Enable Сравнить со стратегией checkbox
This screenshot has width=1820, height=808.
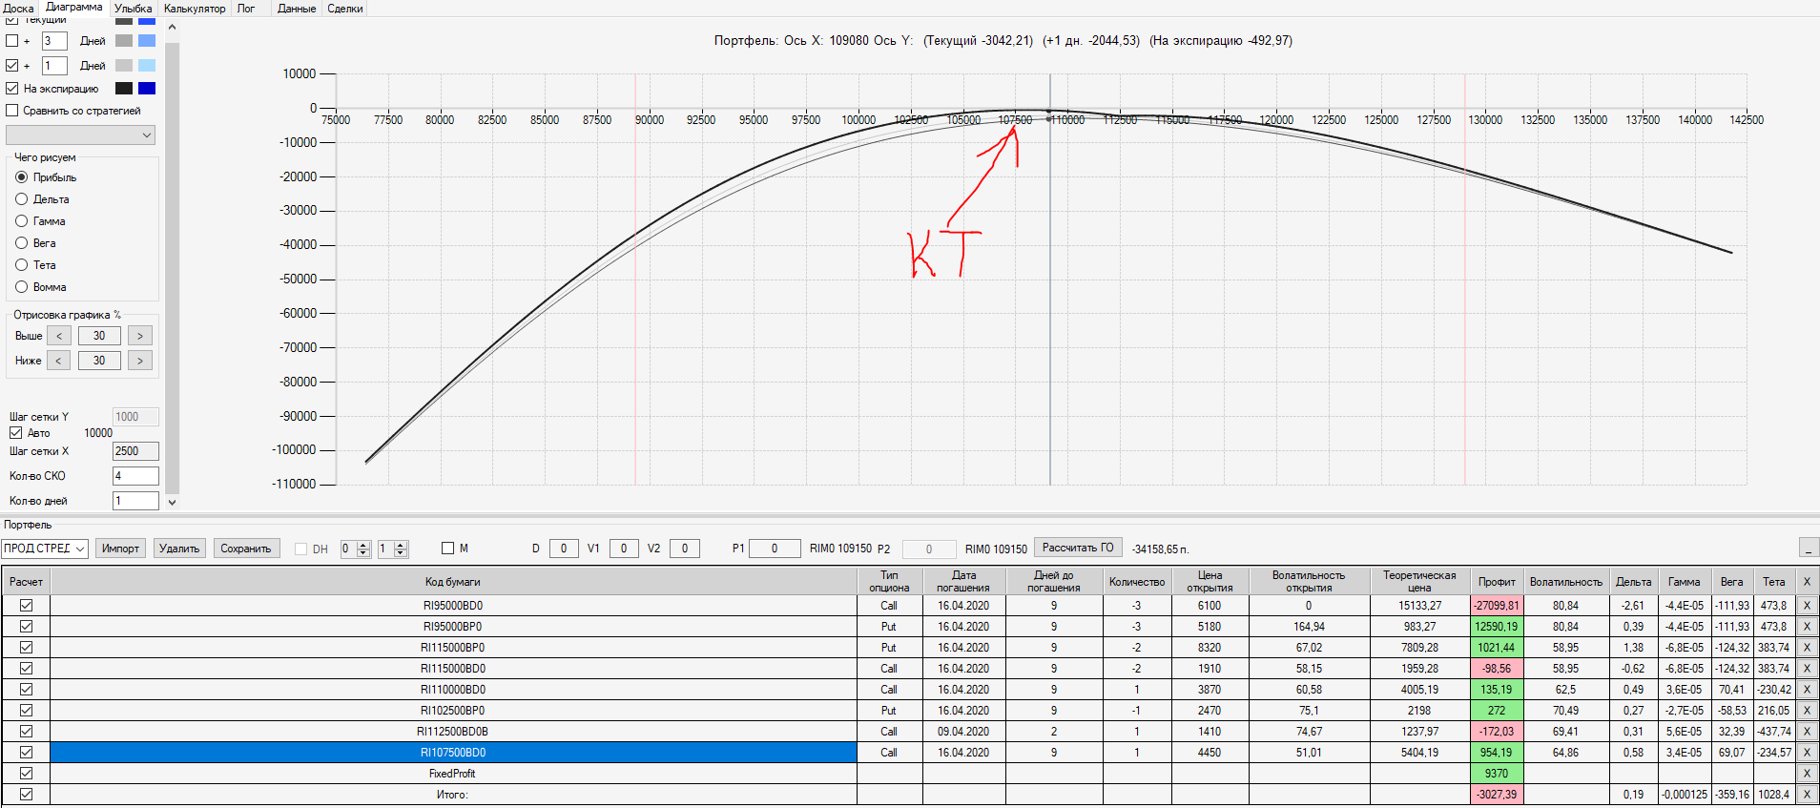pos(12,111)
